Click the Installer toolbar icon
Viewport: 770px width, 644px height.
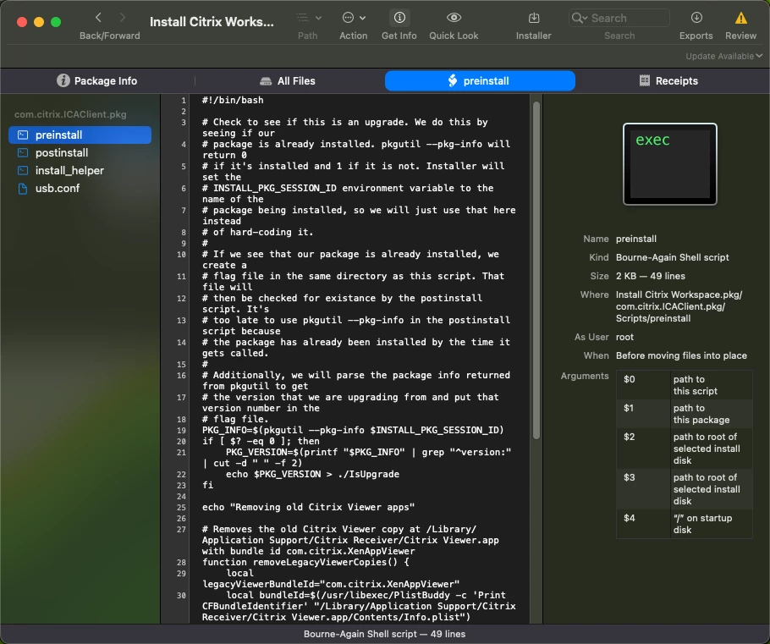pyautogui.click(x=533, y=18)
